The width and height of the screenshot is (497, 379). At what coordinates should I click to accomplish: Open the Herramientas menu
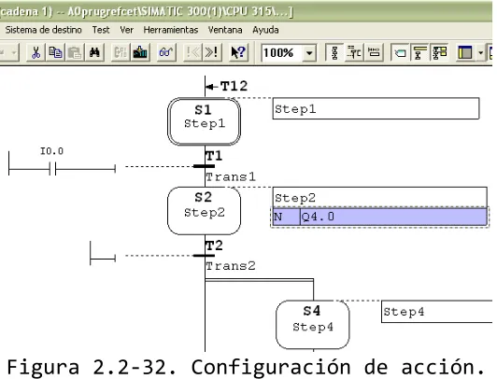click(x=171, y=30)
